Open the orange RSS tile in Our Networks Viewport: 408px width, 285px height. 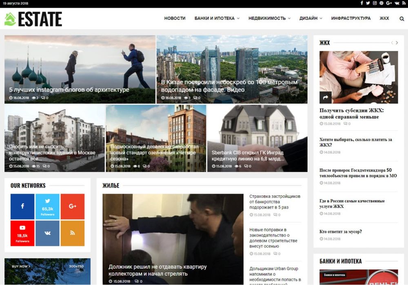click(73, 233)
